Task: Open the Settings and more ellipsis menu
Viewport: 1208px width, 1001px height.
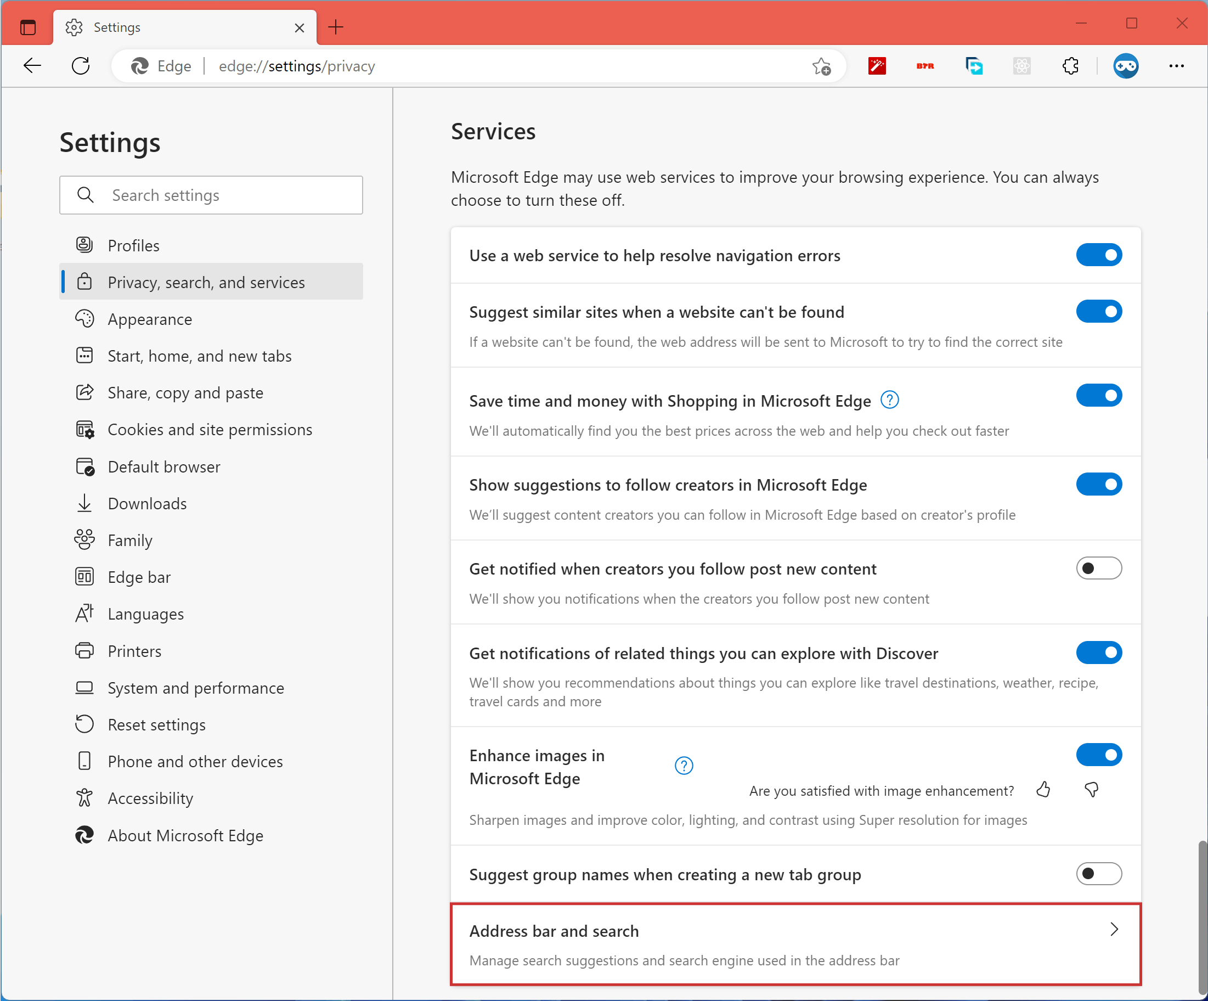Action: coord(1176,66)
